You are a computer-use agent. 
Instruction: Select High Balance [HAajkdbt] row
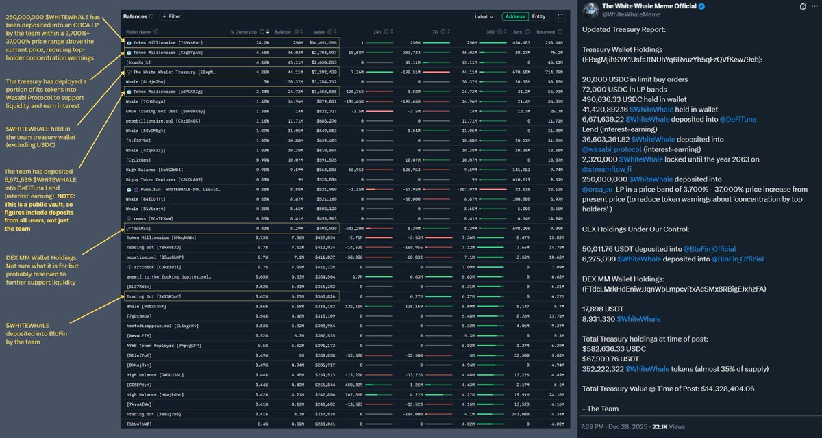point(344,396)
